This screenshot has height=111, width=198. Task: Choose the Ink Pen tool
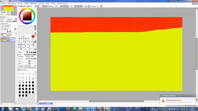[x=28, y=48]
